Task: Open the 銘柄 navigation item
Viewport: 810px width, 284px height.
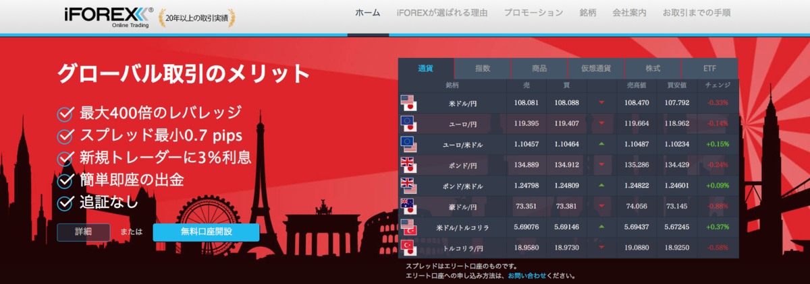Action: click(587, 13)
